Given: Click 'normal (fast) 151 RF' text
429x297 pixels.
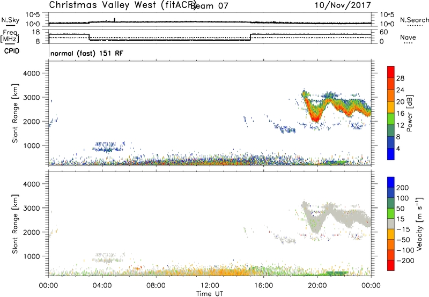Looking at the screenshot, I should pos(87,53).
